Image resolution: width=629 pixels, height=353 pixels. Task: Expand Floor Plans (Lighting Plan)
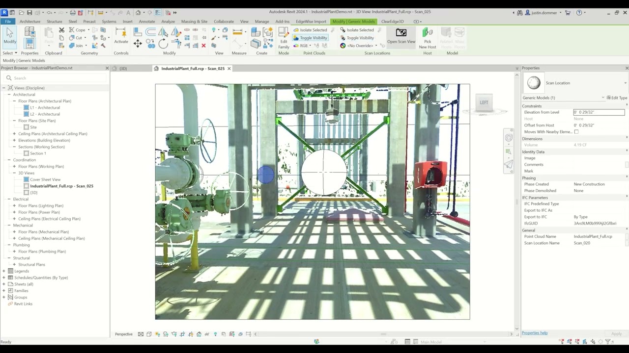point(14,206)
